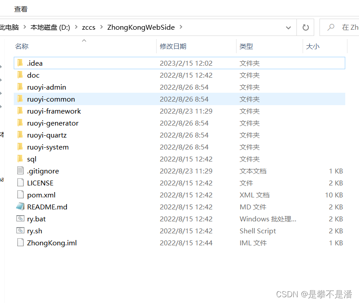Select the pom.xml file name
359x303 pixels.
point(41,195)
